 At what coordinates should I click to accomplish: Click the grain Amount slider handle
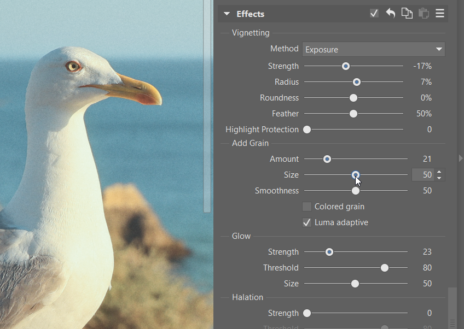point(327,159)
